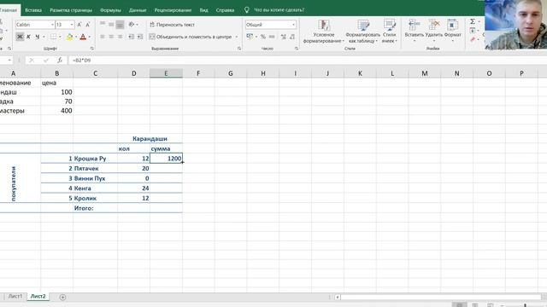Select column E header
This screenshot has height=307, width=547.
click(166, 73)
